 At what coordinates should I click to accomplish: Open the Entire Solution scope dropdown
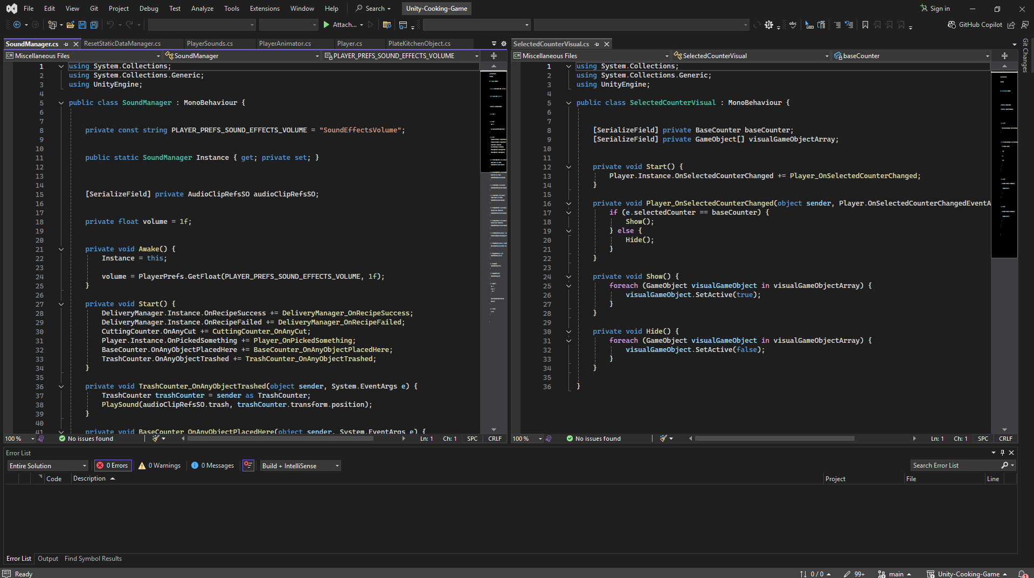(x=47, y=466)
